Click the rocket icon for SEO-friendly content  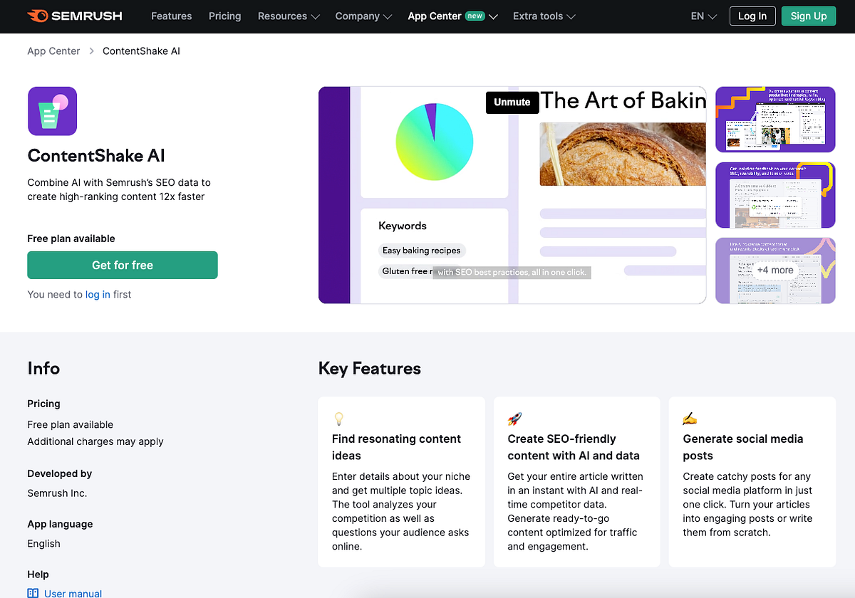[514, 419]
